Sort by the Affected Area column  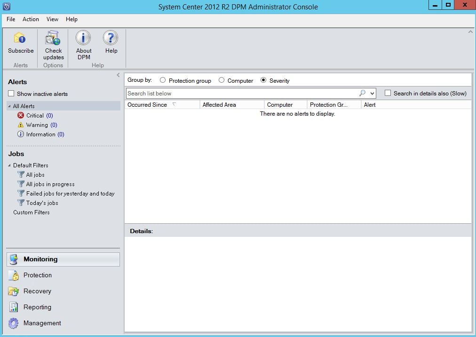tap(232, 105)
